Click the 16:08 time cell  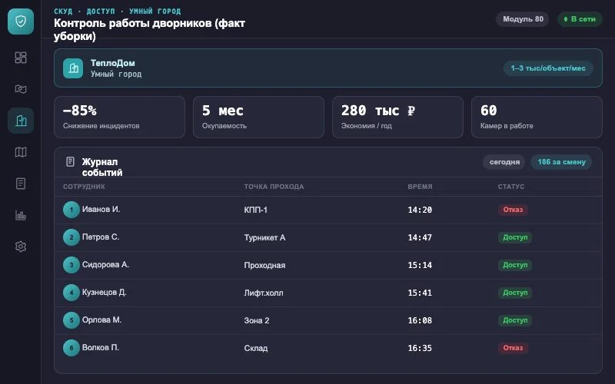420,320
